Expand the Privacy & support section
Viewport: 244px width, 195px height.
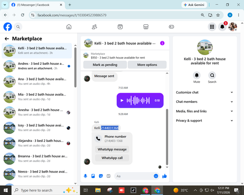204,120
